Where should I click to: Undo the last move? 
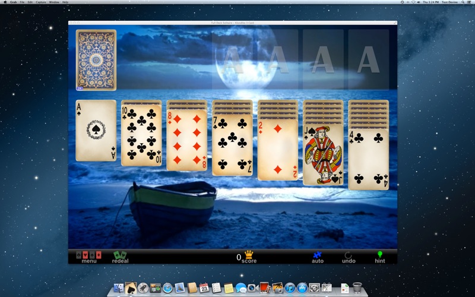[349, 257]
